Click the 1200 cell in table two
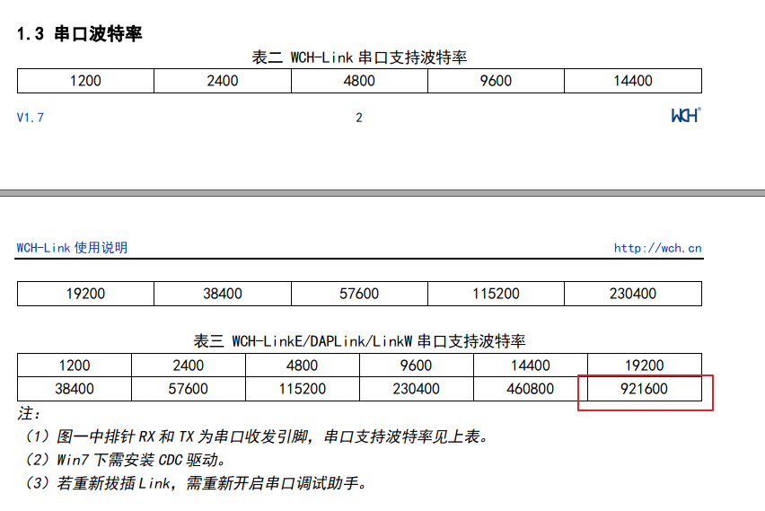 (85, 81)
